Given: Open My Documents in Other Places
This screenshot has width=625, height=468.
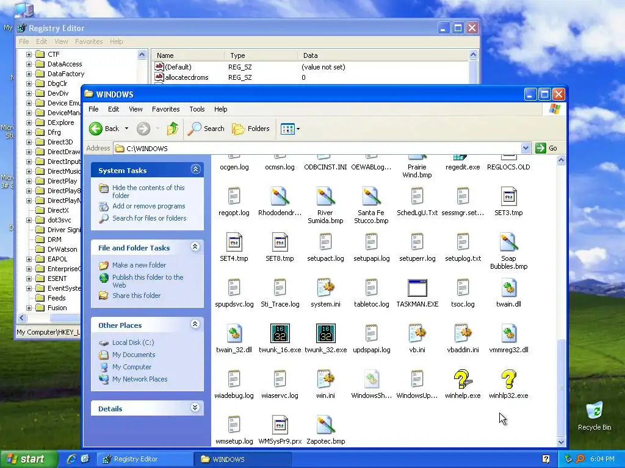Looking at the screenshot, I should point(134,355).
